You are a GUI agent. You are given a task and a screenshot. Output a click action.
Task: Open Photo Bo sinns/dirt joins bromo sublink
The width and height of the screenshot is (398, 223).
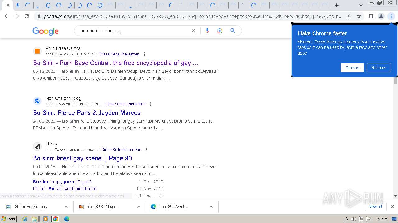click(65, 189)
